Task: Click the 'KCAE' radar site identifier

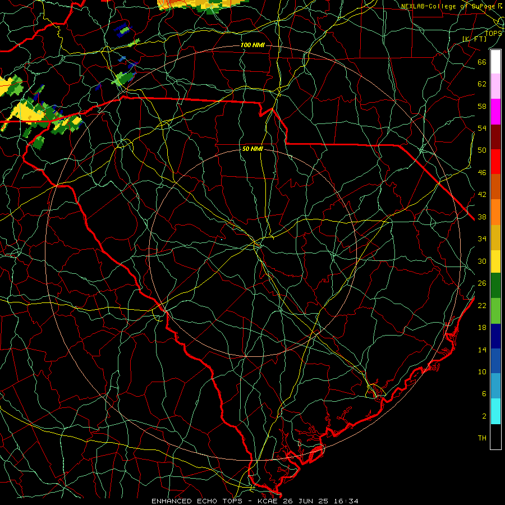Action: pyautogui.click(x=269, y=501)
